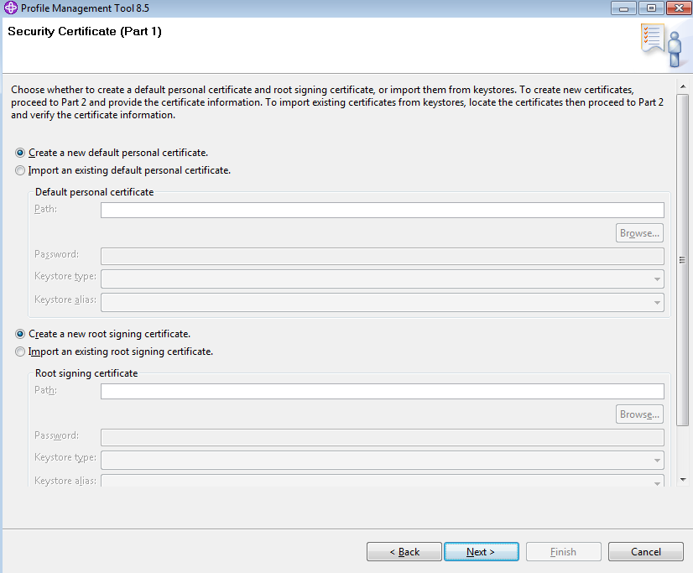Choose Import an existing root signing certificate

pyautogui.click(x=20, y=352)
